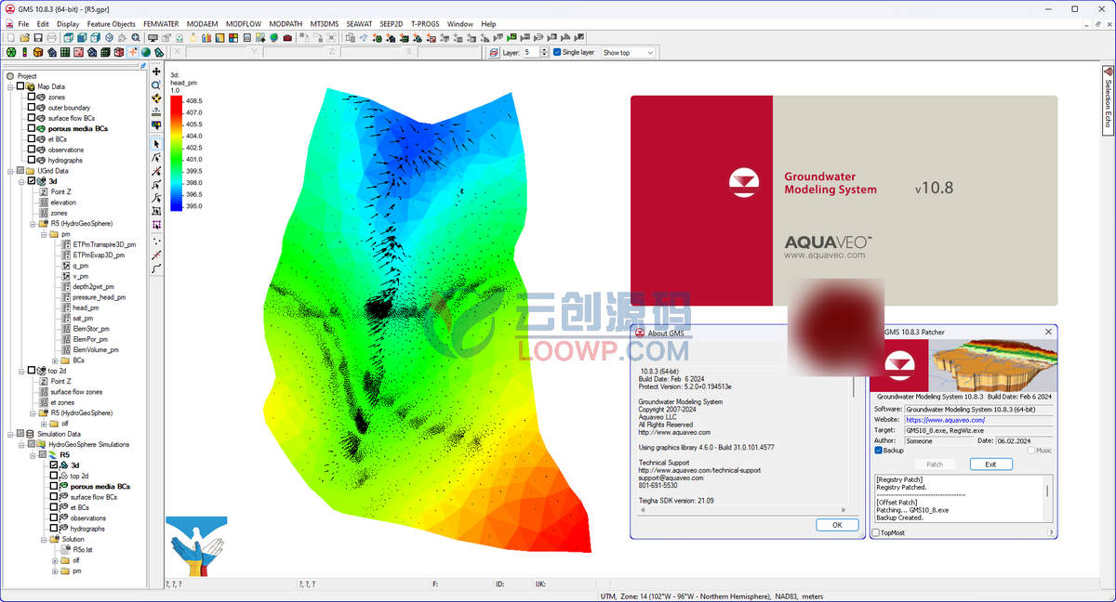The image size is (1116, 602).
Task: Toggle the zones coverage checkbox under Map Data
Action: tap(32, 97)
